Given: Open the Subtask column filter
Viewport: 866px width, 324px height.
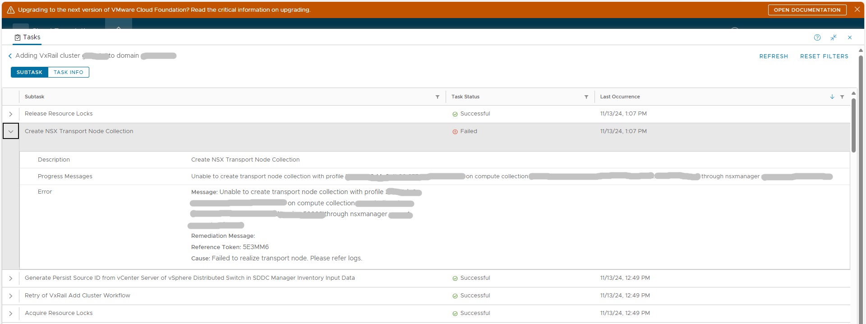Looking at the screenshot, I should [x=437, y=97].
